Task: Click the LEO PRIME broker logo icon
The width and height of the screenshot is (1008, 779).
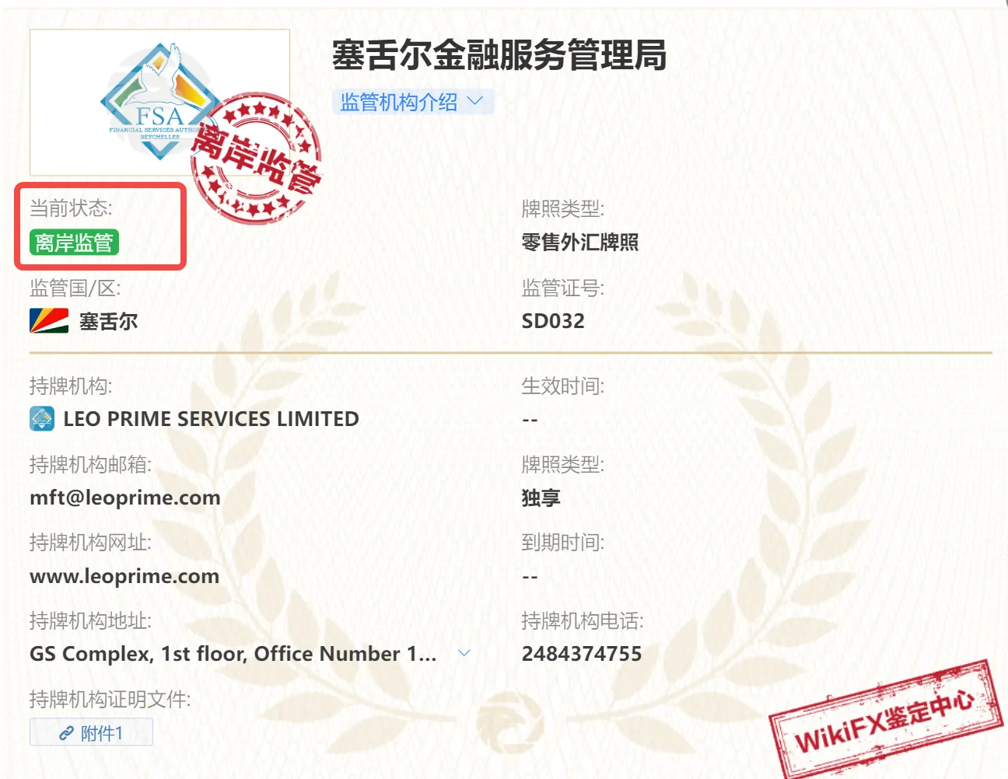Action: (42, 418)
